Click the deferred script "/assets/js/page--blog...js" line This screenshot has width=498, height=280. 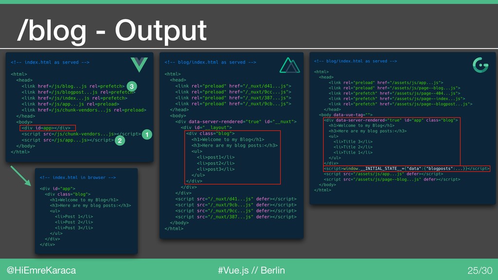(392, 179)
